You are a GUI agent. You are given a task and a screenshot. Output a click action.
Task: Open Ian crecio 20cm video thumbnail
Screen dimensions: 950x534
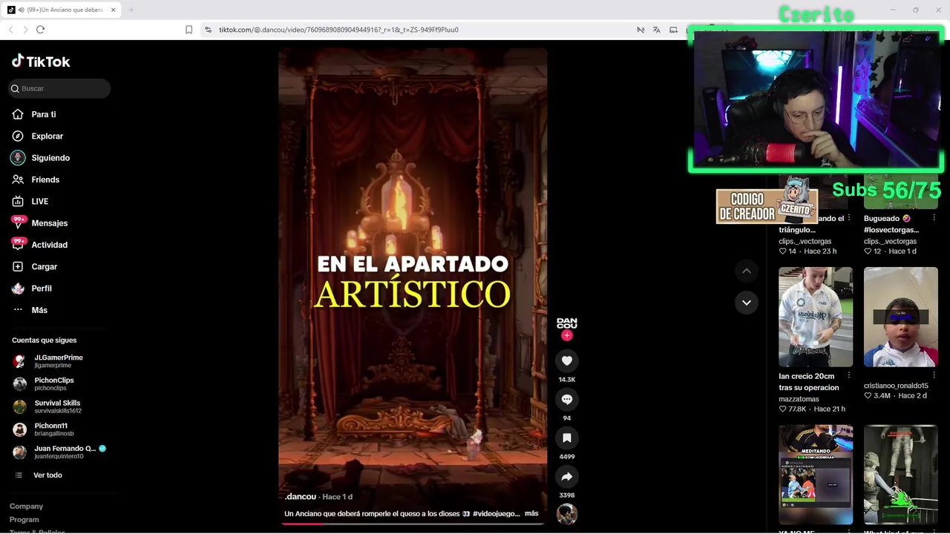point(816,317)
